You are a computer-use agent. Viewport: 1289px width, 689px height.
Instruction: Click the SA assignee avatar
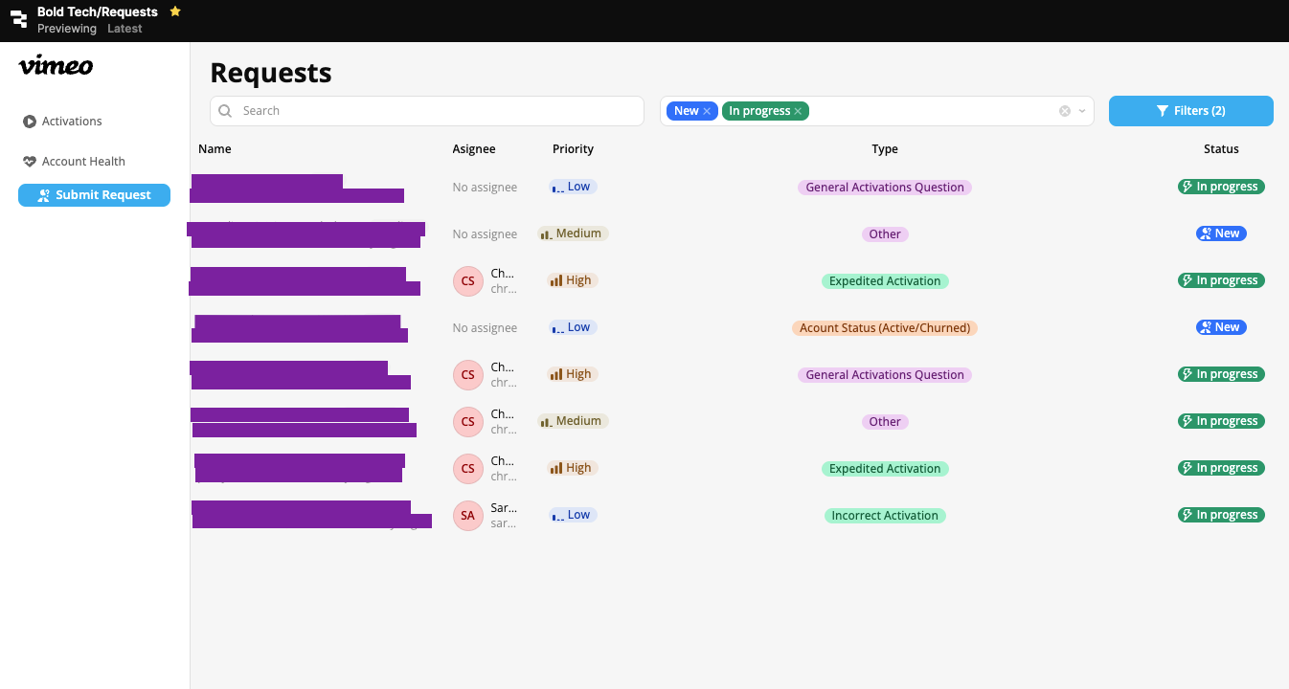(x=467, y=516)
